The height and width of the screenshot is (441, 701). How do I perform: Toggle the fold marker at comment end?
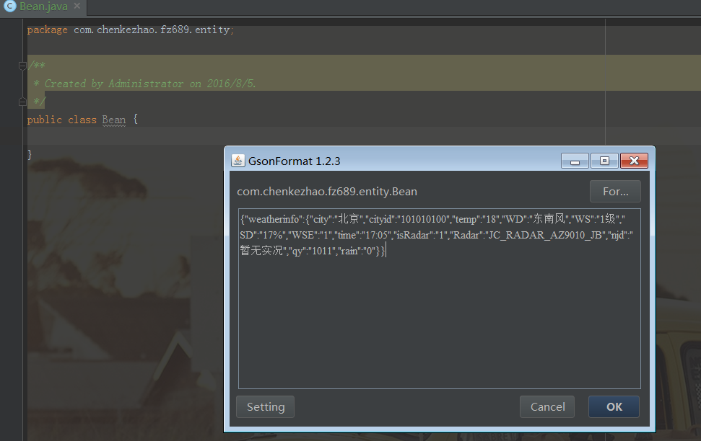22,102
